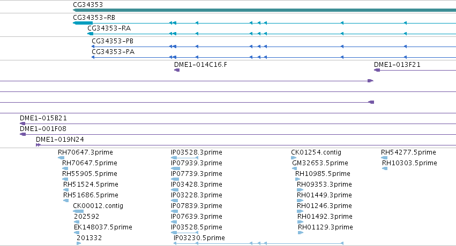Image resolution: width=456 pixels, height=246 pixels.
Task: Select IP07639.3prime EST label
Action: [x=197, y=217]
